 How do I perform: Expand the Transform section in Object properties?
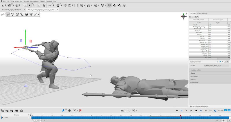(x=195, y=82)
